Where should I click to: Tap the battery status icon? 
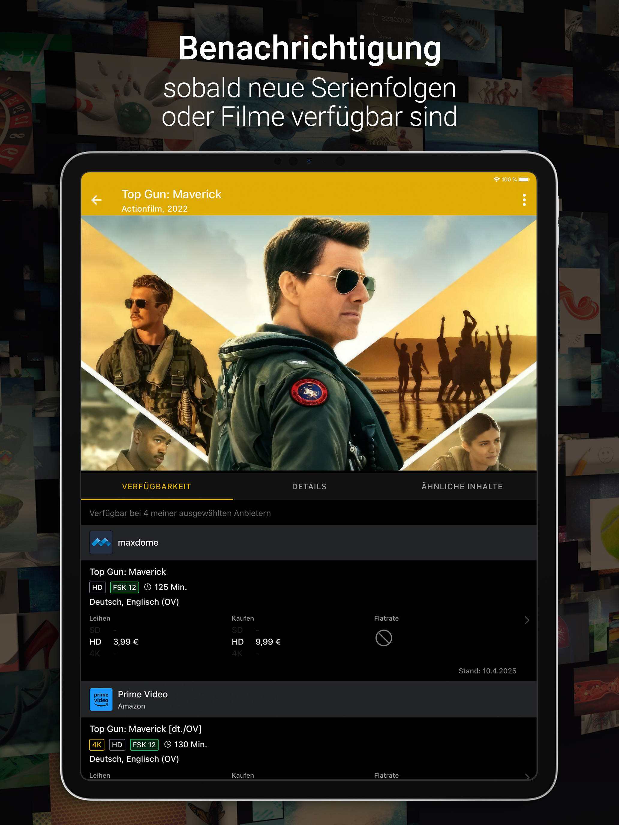tap(524, 179)
